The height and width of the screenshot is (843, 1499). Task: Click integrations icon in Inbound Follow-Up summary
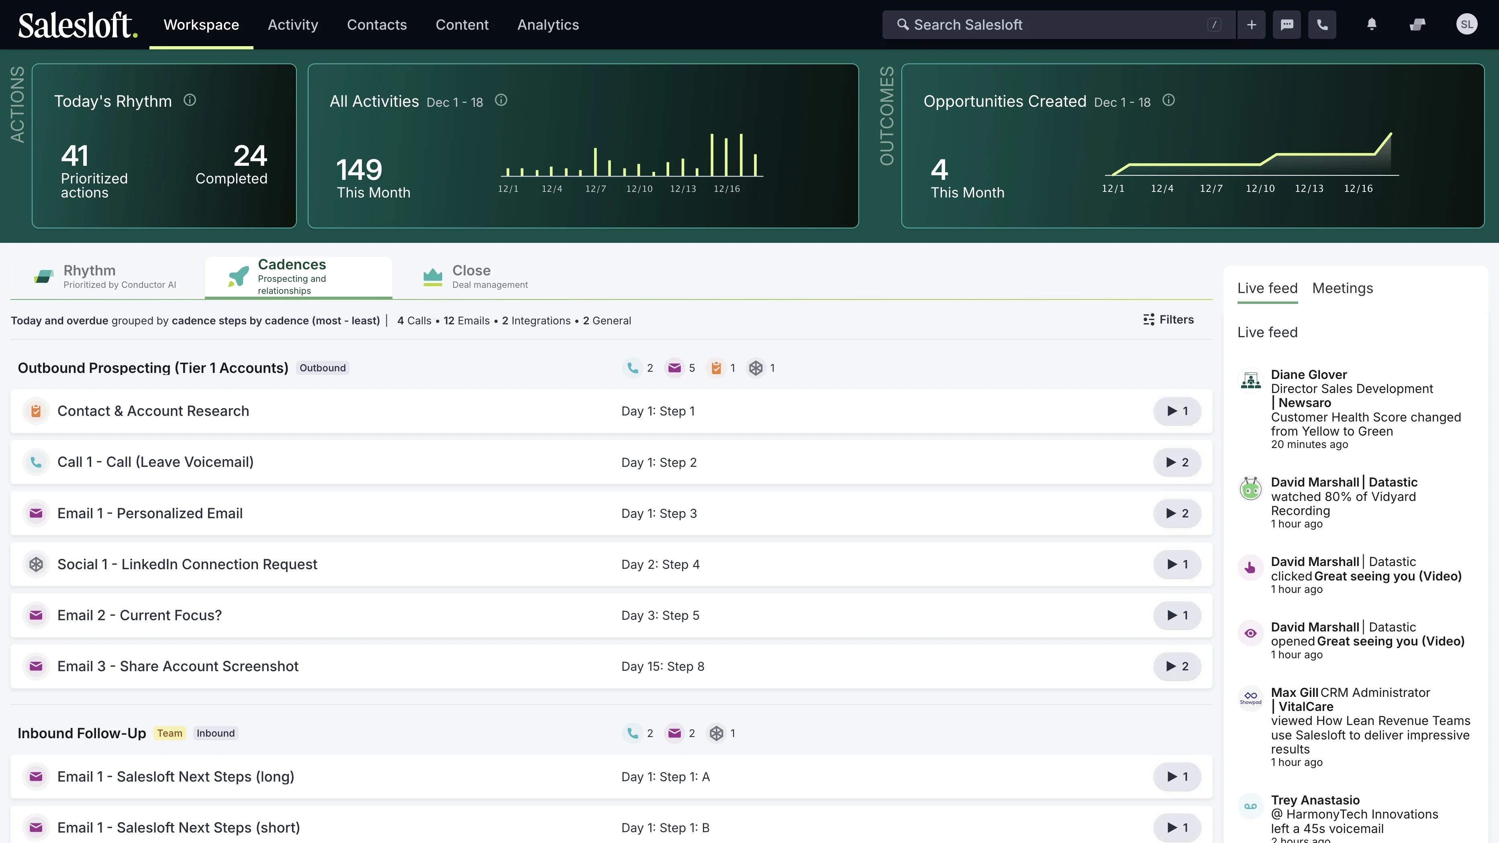point(716,733)
